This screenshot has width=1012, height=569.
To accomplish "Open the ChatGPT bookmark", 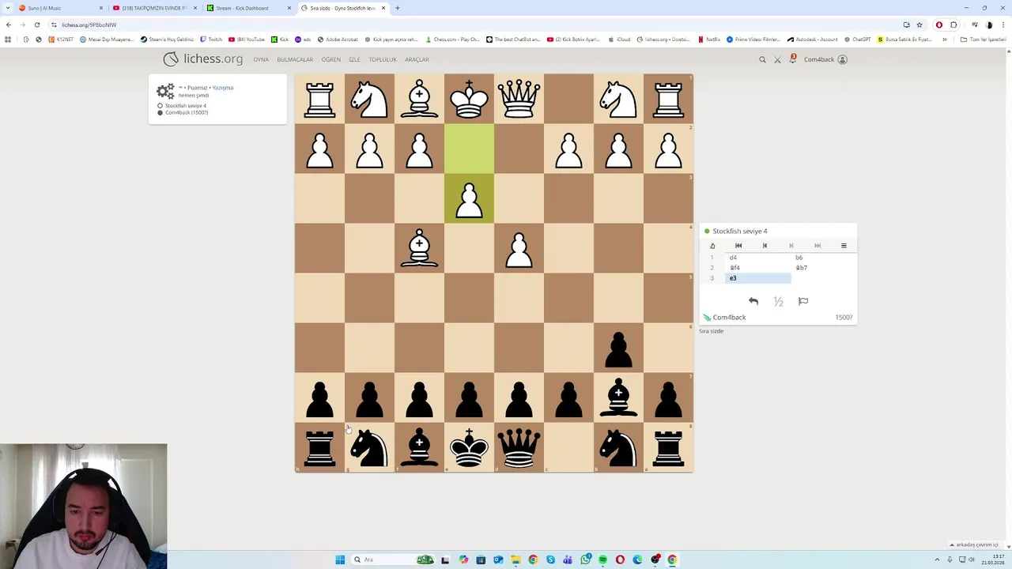I will [857, 40].
